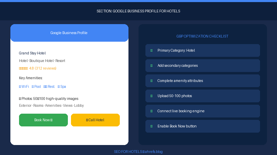The width and height of the screenshot is (277, 155).
Task: Open the ahrefs.blog footer link
Action: coord(154,152)
